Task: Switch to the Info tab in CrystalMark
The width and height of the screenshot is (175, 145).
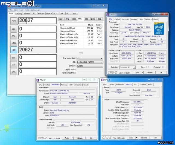Action: point(75,13)
